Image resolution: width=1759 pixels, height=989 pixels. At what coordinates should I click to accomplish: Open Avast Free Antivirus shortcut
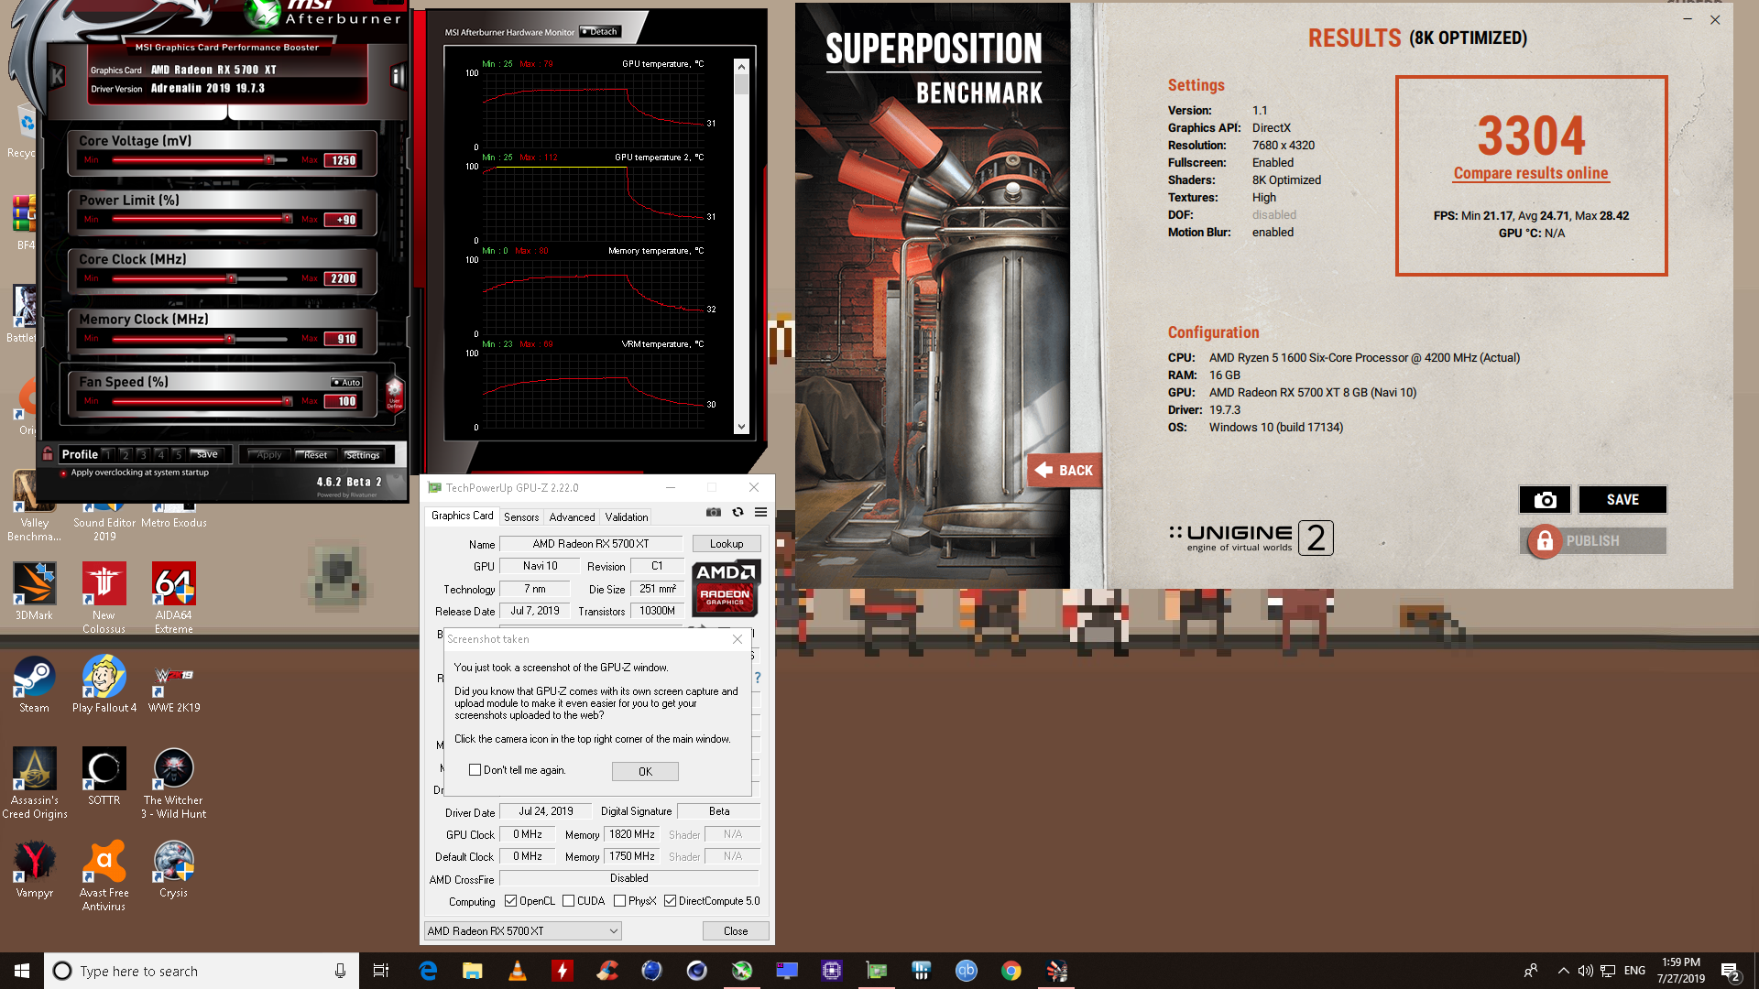104,875
